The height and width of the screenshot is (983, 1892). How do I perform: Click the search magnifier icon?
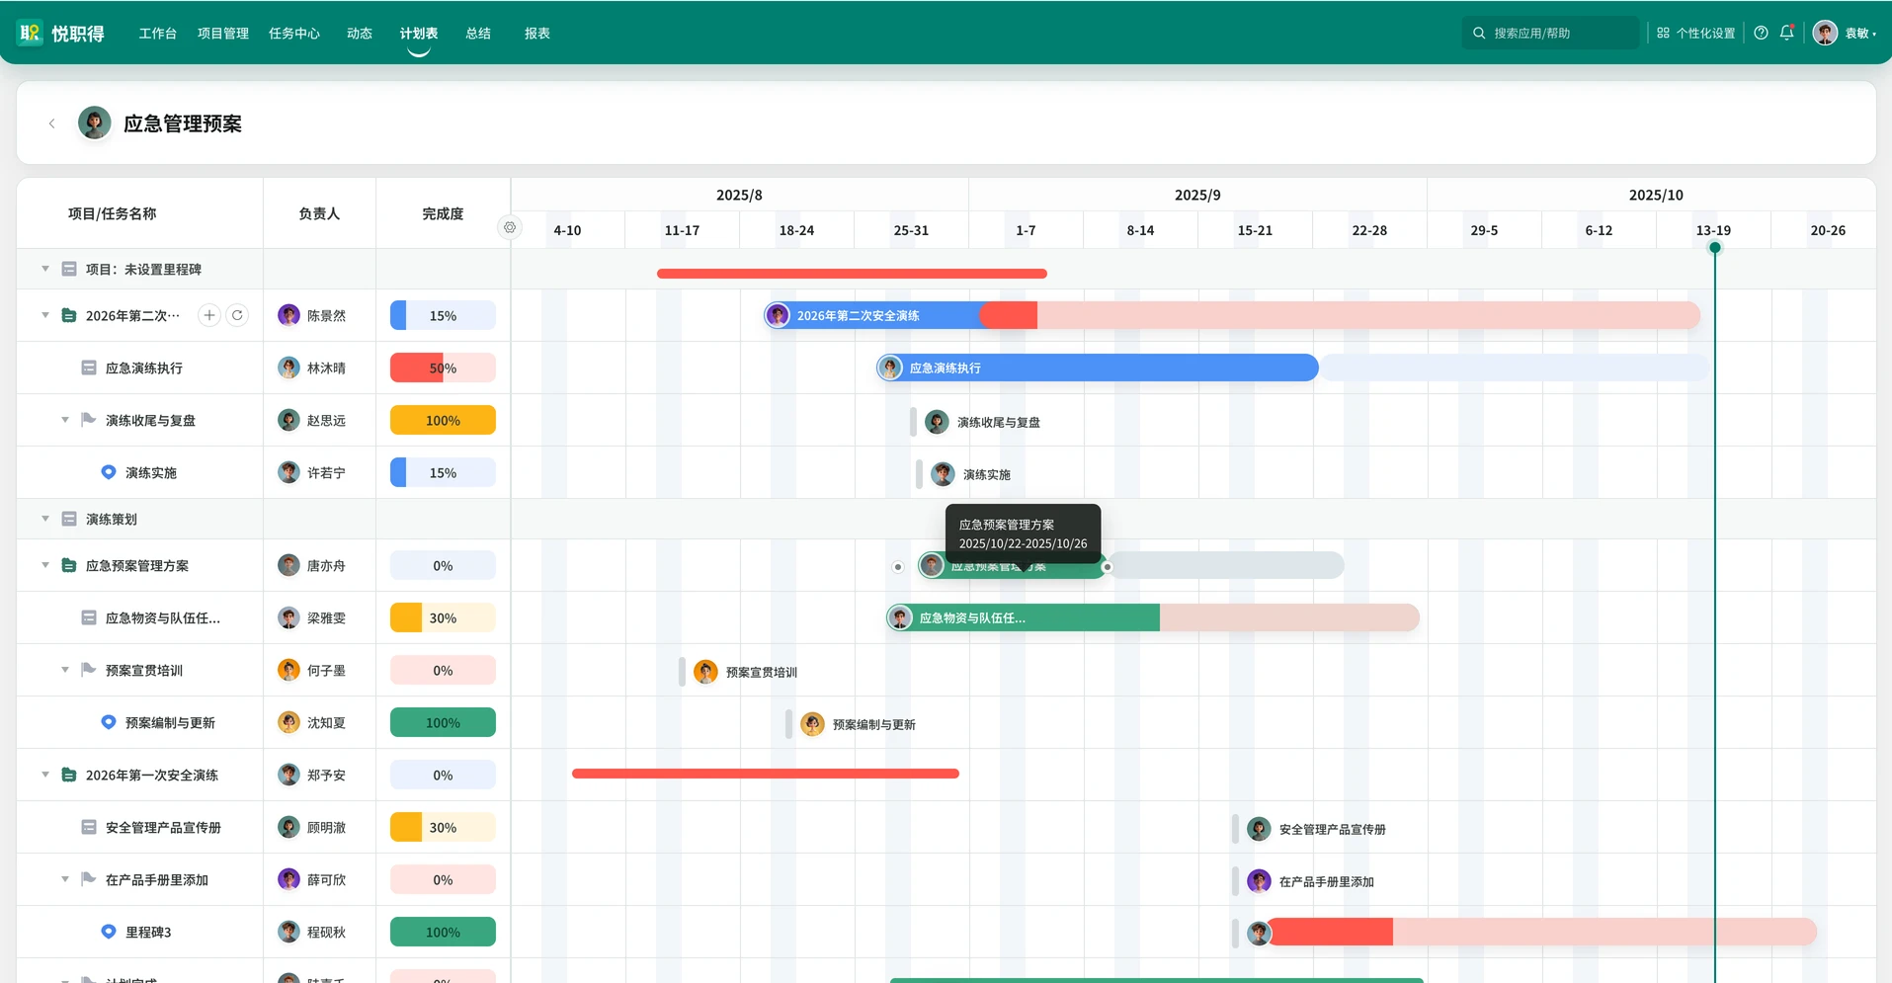(1479, 33)
